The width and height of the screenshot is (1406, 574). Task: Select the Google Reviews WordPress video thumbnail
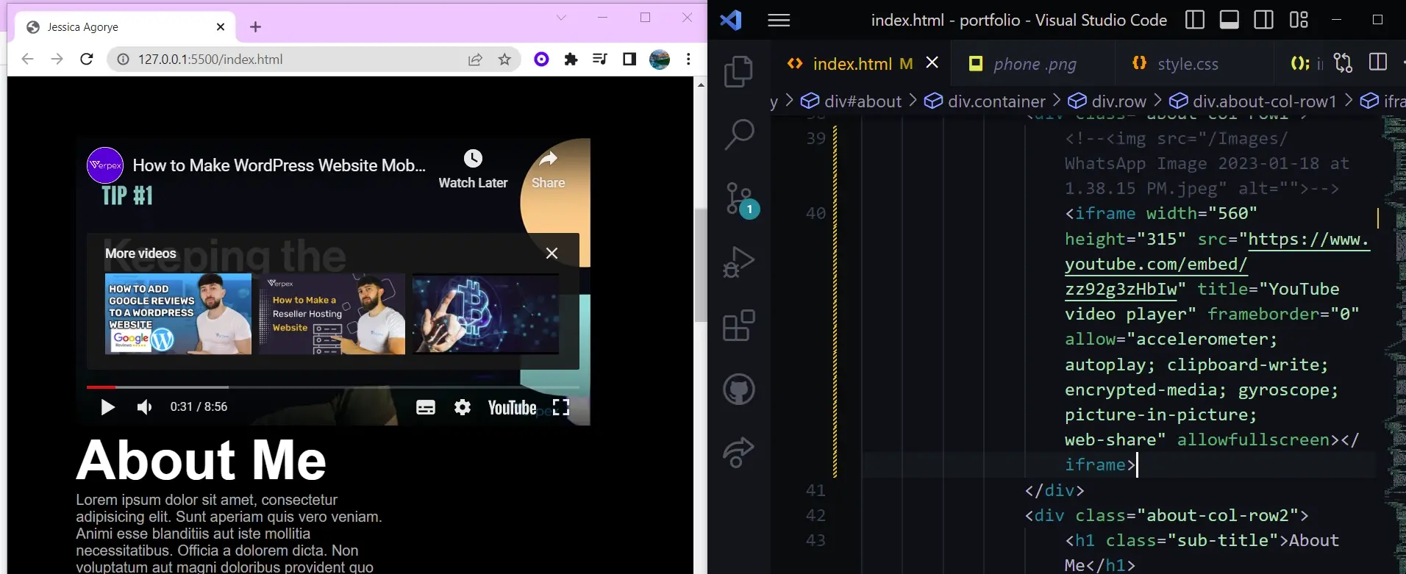(x=178, y=314)
